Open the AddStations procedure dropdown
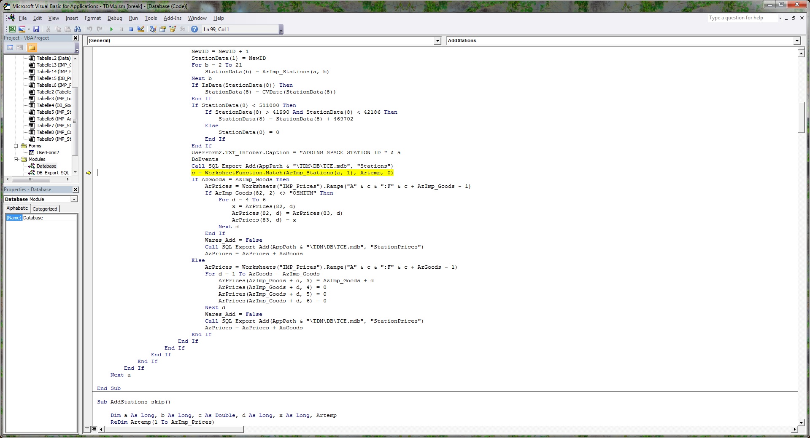810x438 pixels. 797,41
